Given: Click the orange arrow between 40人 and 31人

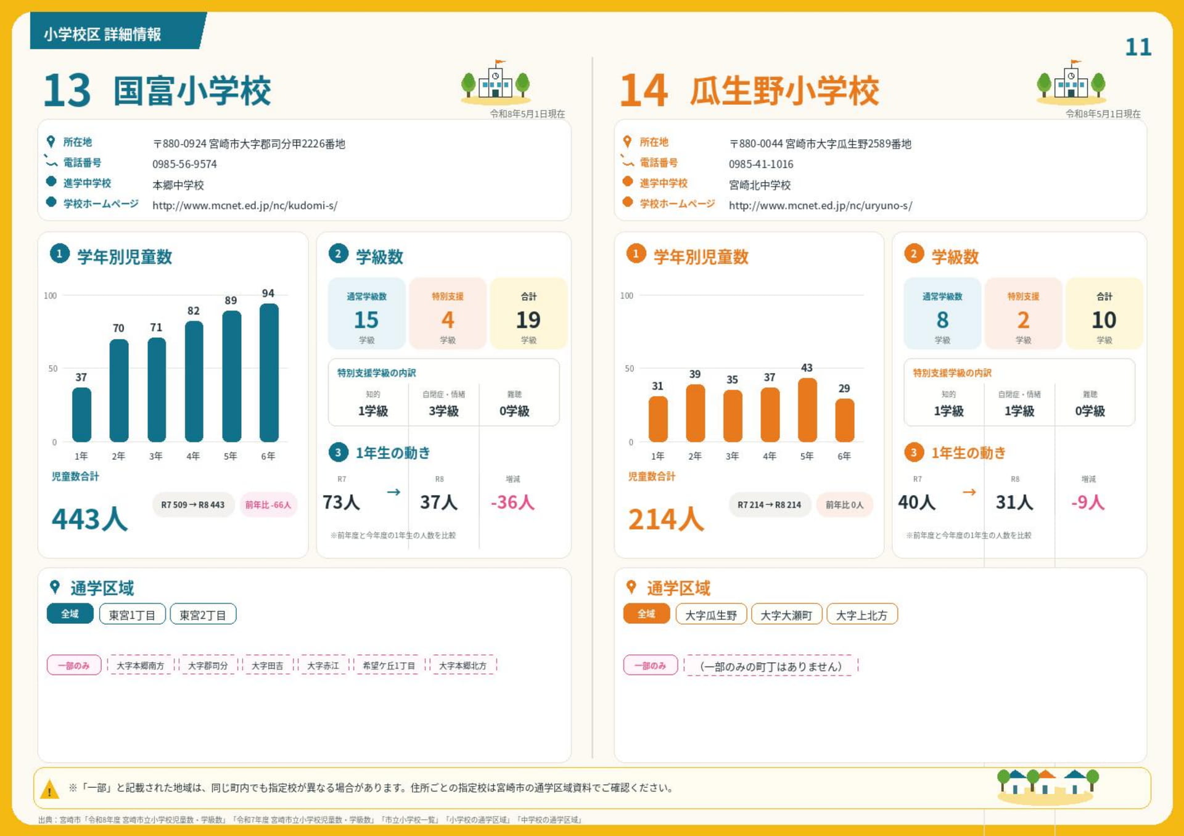Looking at the screenshot, I should click(969, 492).
